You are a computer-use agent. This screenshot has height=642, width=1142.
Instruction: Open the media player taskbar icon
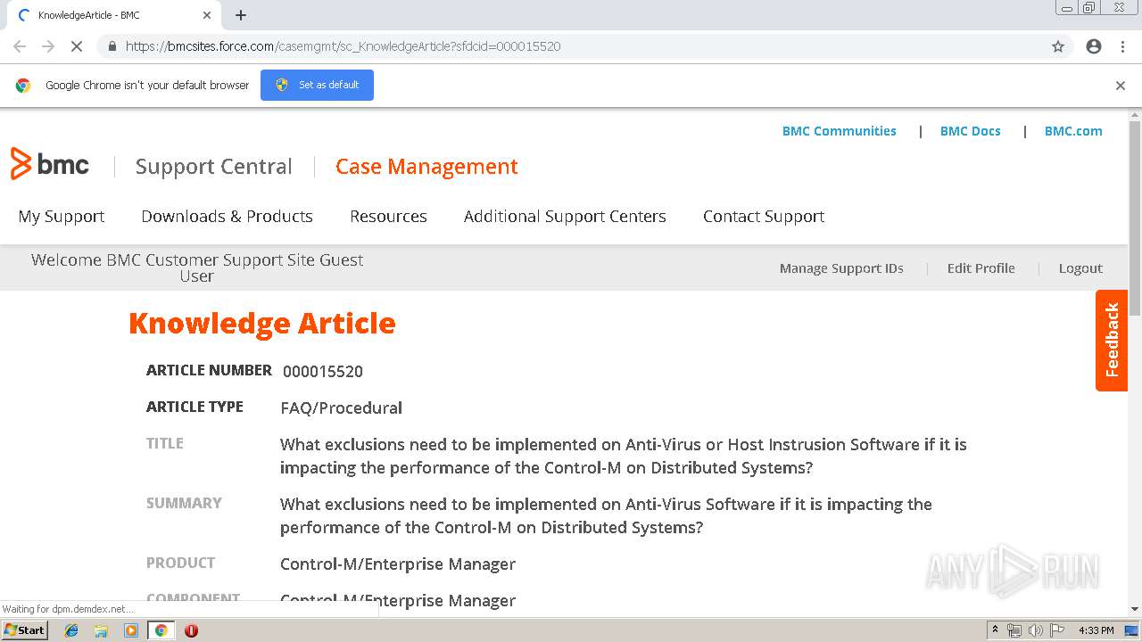(131, 630)
